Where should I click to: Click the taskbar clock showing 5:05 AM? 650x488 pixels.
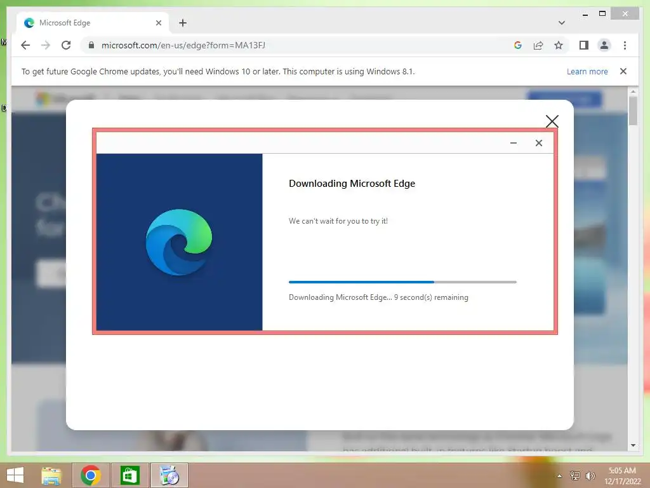coord(622,475)
